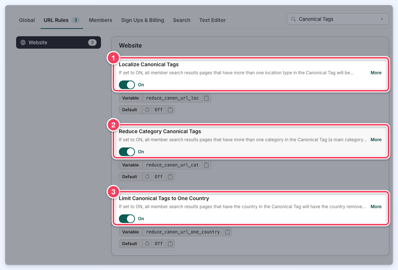Switch to the Global tab
The height and width of the screenshot is (270, 398).
point(27,20)
